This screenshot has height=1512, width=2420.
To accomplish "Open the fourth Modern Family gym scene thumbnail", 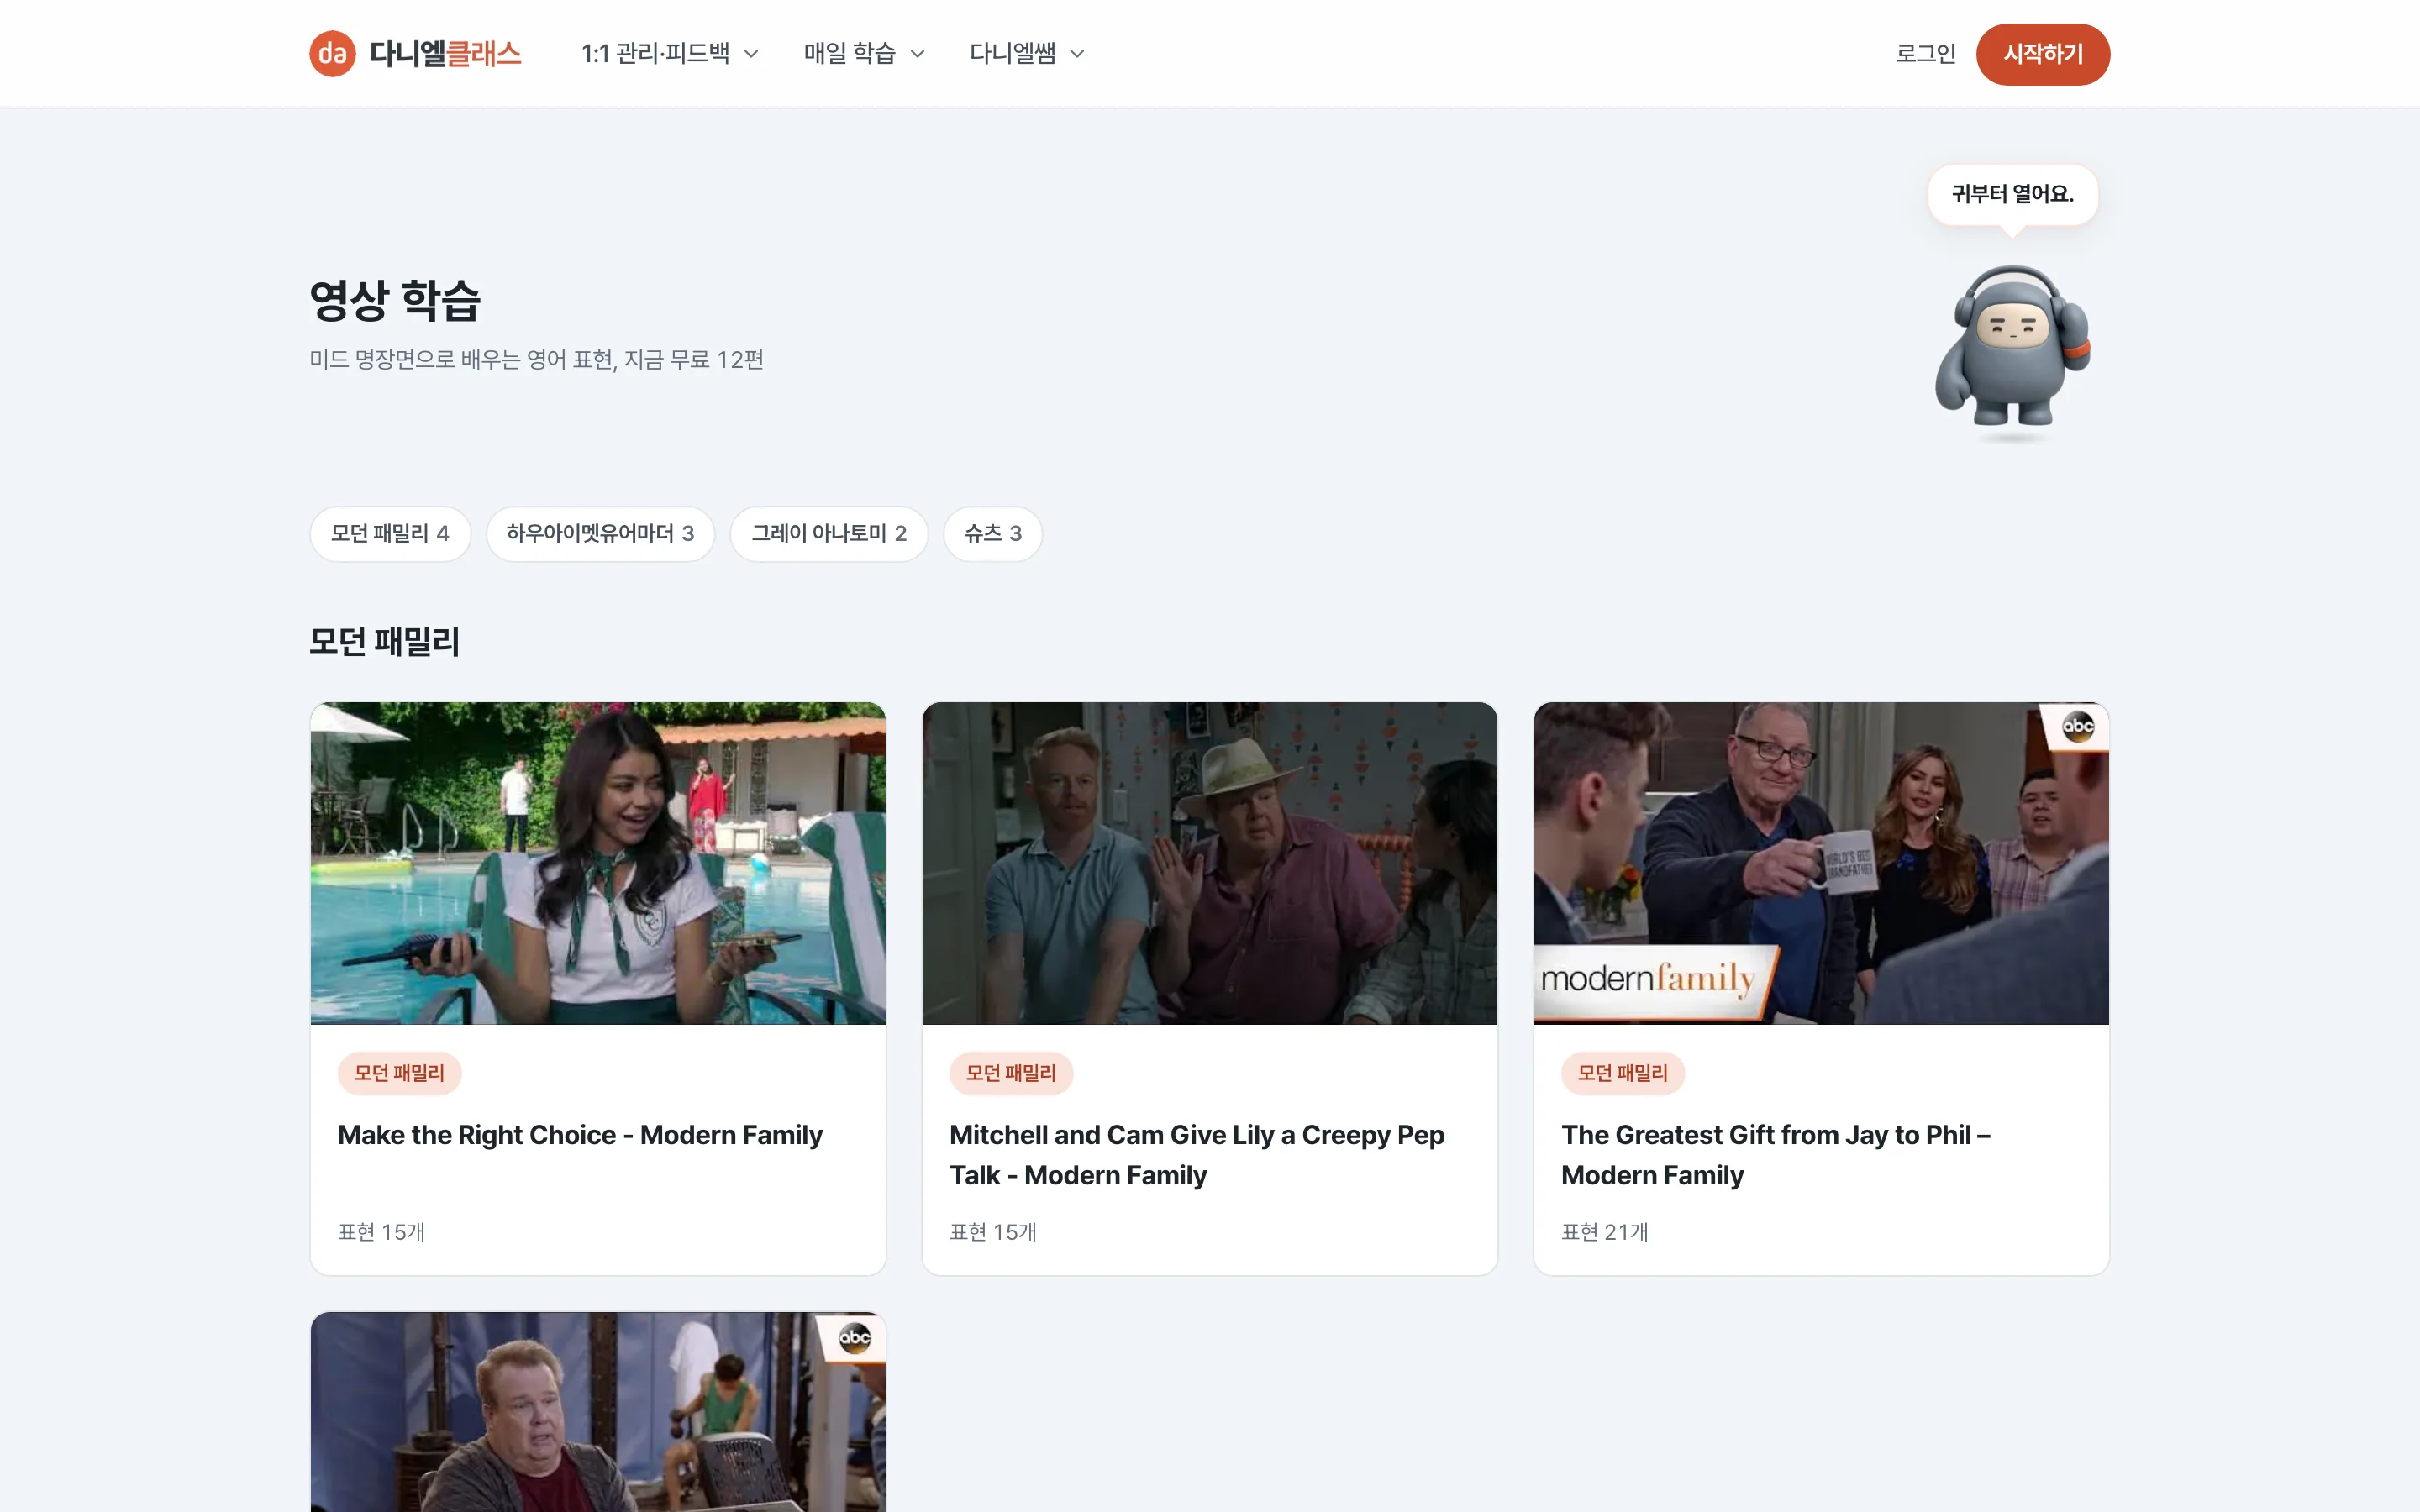I will click(598, 1412).
